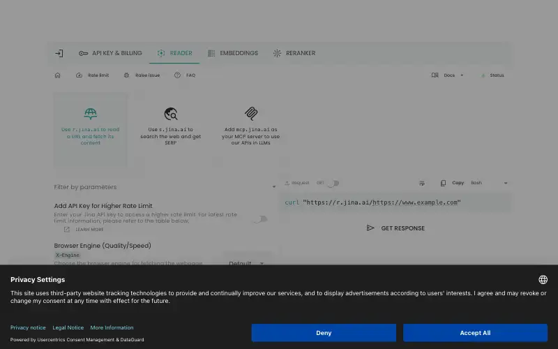Click the Reranker star icon
The width and height of the screenshot is (558, 349).
click(x=277, y=54)
